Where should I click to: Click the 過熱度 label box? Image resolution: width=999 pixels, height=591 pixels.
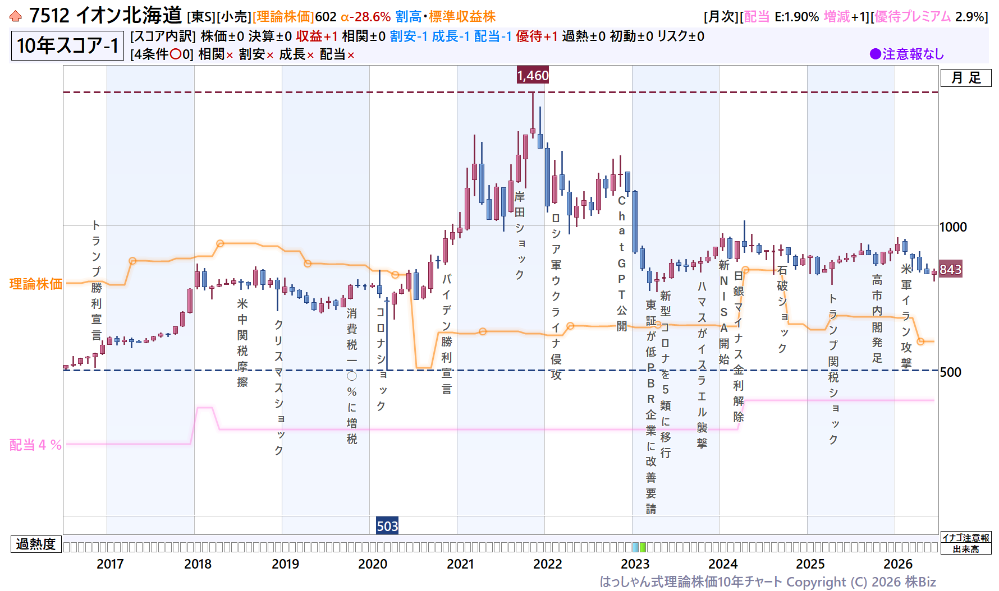(36, 544)
